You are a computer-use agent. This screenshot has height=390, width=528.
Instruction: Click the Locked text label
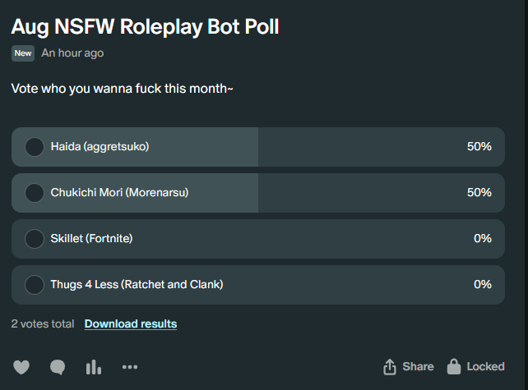tap(485, 366)
